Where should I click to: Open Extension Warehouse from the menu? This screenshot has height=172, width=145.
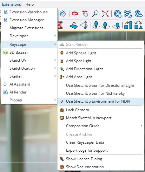click(x=29, y=12)
